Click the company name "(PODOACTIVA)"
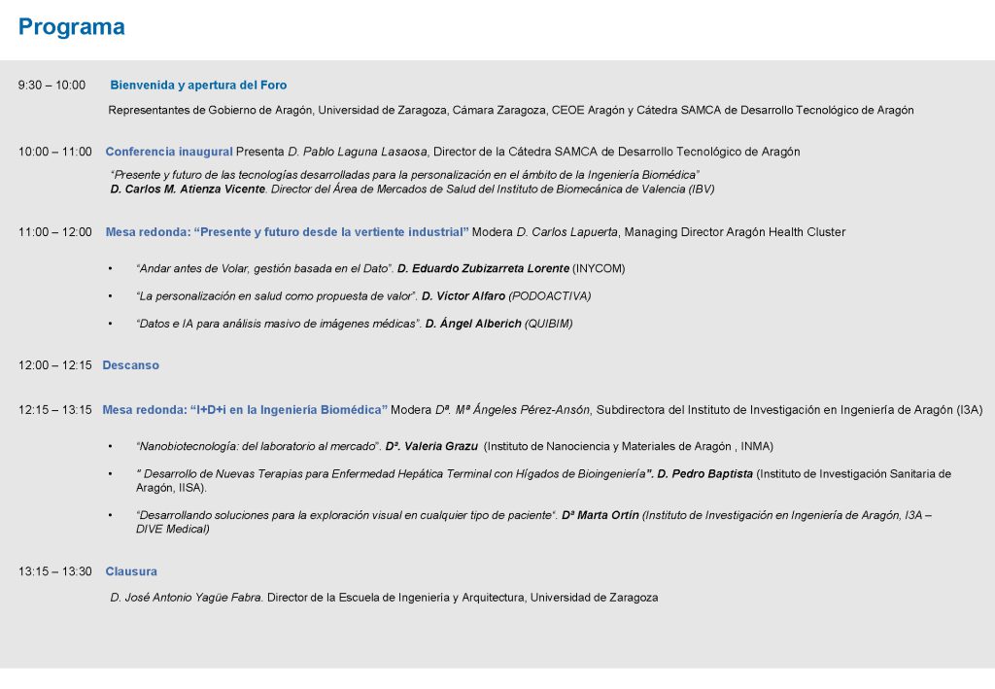The height and width of the screenshot is (689, 995). point(550,296)
